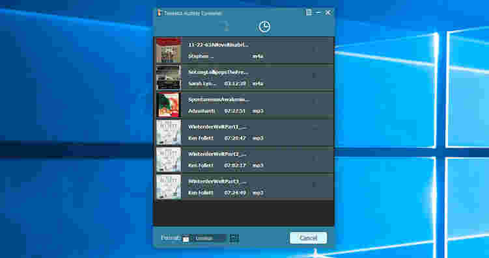This screenshot has height=258, width=489.
Task: Click the WinterderWeltPart2 title
Action: coord(217,154)
